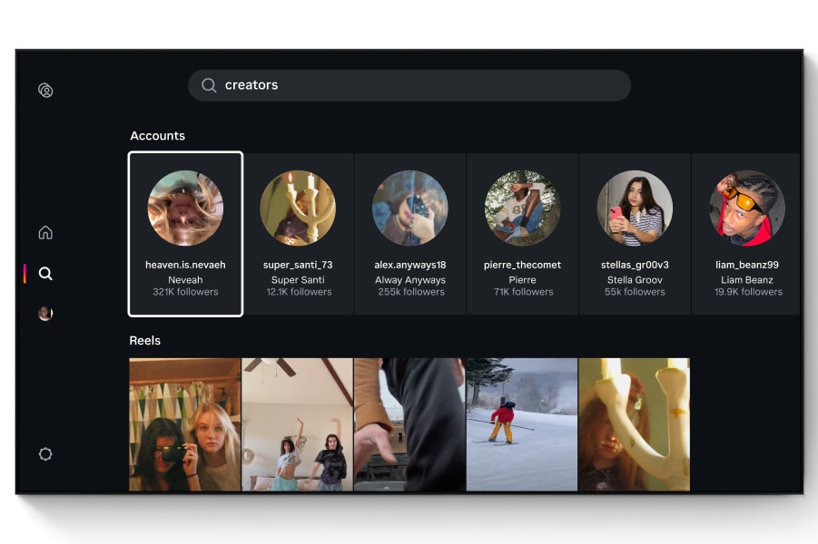Open the account switcher icon at top of sidebar
This screenshot has width=818, height=544.
pyautogui.click(x=45, y=91)
